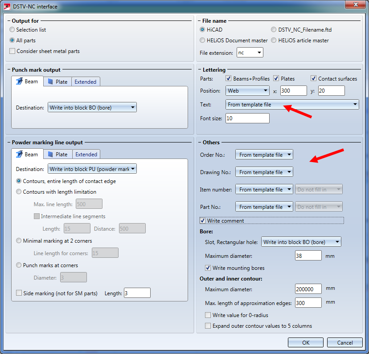Click the side marking Length input field
Screen dimensions: 369x354
click(137, 293)
